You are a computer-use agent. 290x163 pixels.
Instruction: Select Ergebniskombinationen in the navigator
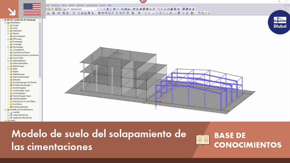[x=22, y=118]
